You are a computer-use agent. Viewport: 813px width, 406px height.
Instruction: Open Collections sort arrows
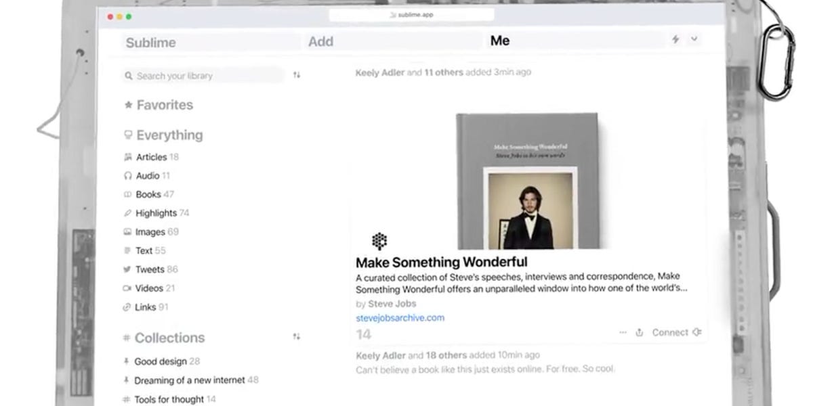pos(296,336)
